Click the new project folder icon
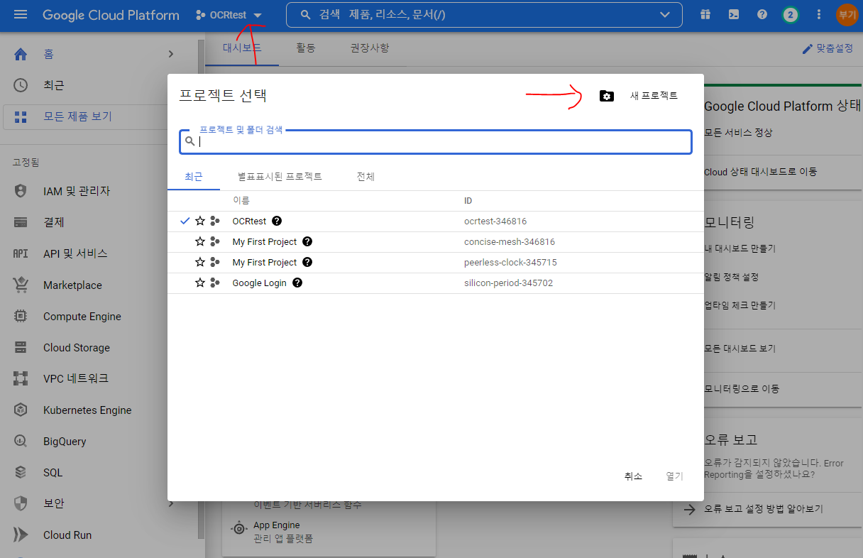This screenshot has width=863, height=558. click(x=607, y=96)
